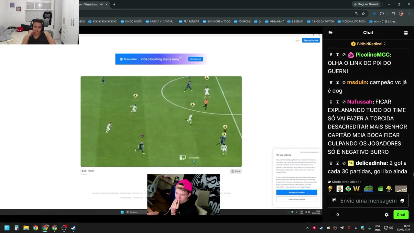Delete msduin's message with the trash icon
Screen dimensions: 414x233
(331, 83)
